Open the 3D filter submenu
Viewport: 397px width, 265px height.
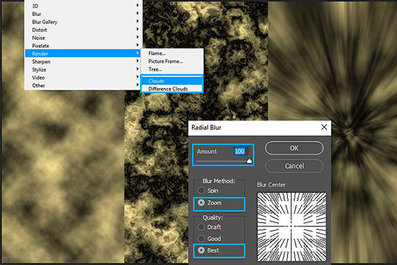click(x=83, y=6)
